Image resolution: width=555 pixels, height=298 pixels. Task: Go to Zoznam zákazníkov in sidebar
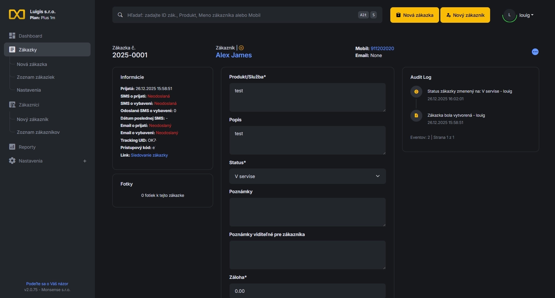[38, 132]
